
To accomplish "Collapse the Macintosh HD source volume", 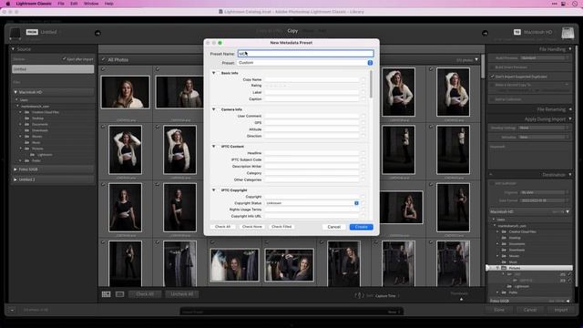I will (15, 92).
